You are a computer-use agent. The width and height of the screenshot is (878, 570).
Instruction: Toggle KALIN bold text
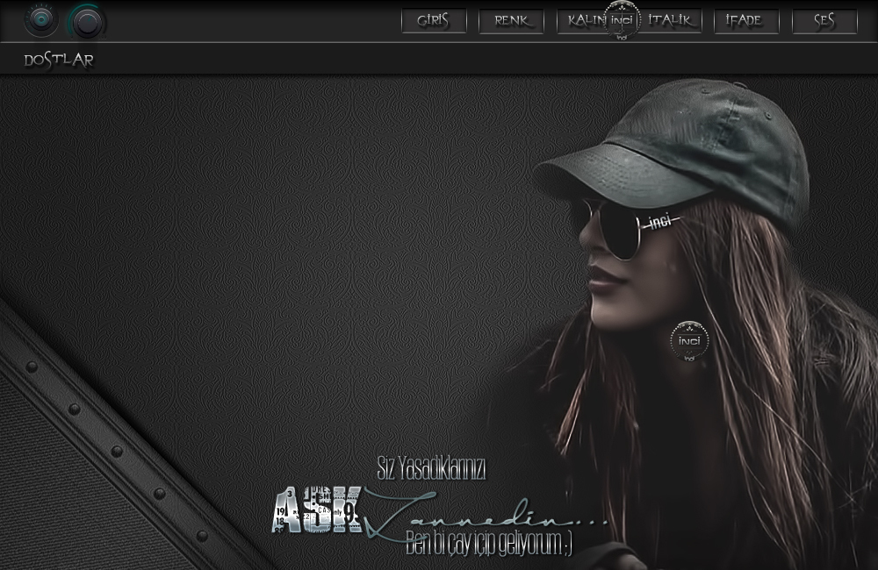click(586, 21)
